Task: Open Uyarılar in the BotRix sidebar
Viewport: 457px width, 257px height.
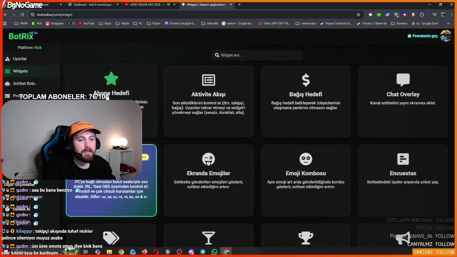Action: click(x=30, y=59)
